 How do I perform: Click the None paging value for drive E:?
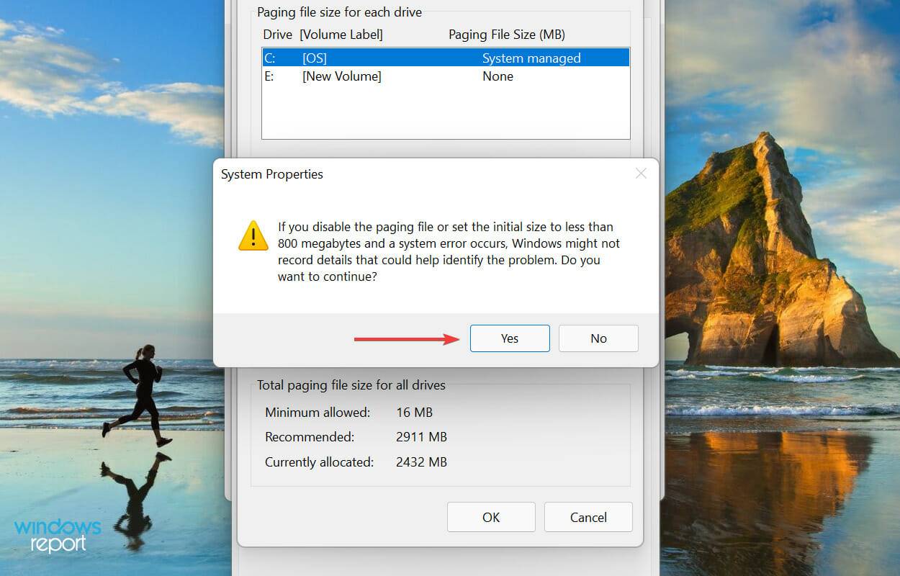pos(498,76)
